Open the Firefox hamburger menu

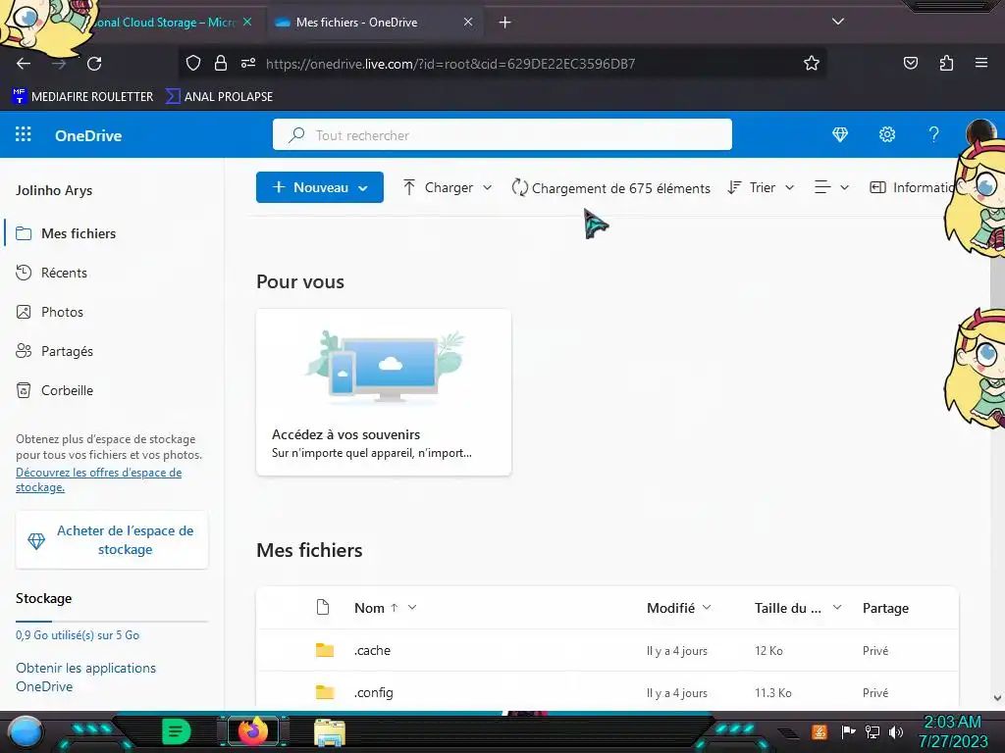[981, 63]
